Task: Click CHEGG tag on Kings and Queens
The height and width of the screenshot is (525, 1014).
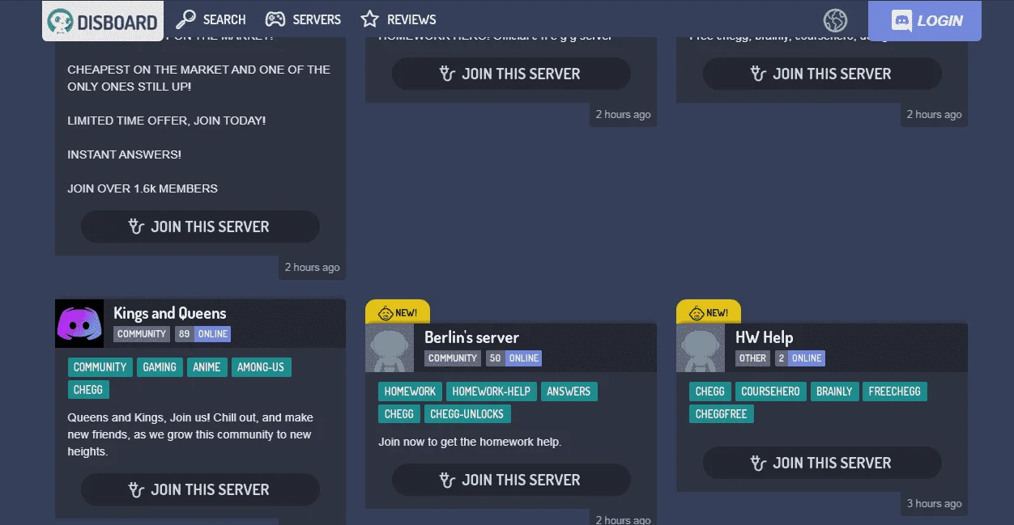Action: pyautogui.click(x=88, y=390)
